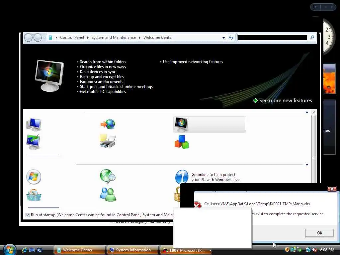Screen dimensions: 340x255
Task: Click the Back navigation button
Action: [x=28, y=38]
